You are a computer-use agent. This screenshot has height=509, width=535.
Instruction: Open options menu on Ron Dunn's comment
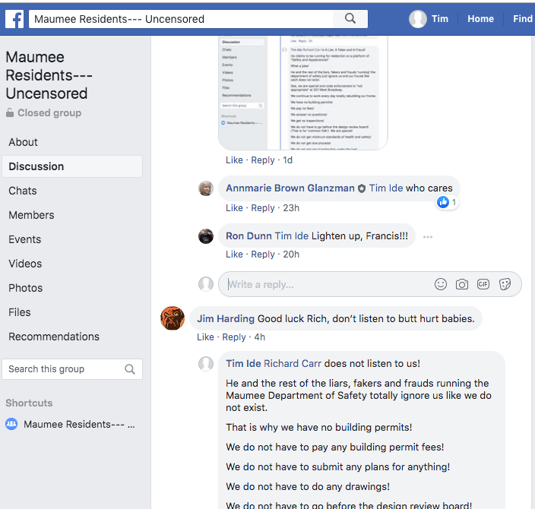pyautogui.click(x=428, y=237)
